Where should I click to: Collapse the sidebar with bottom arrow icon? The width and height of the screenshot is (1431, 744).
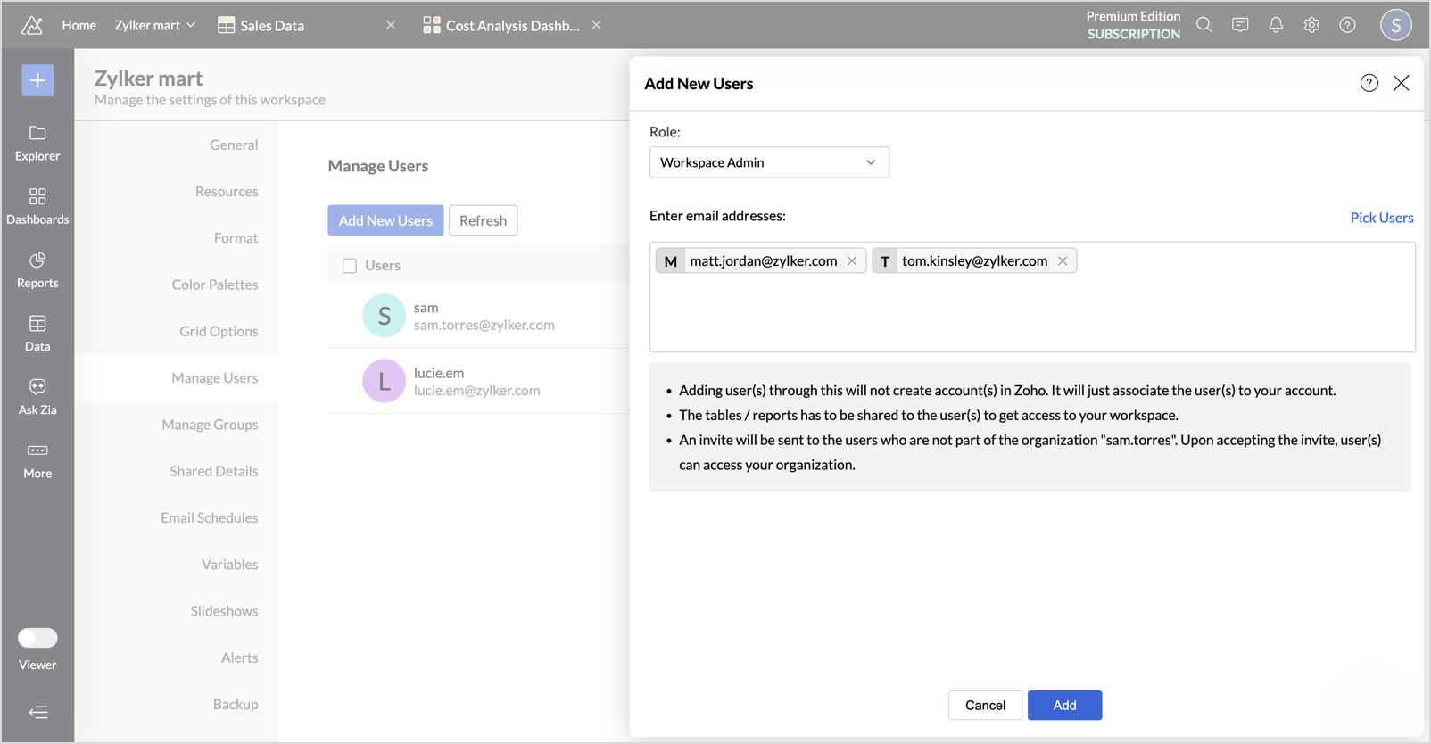(x=37, y=712)
